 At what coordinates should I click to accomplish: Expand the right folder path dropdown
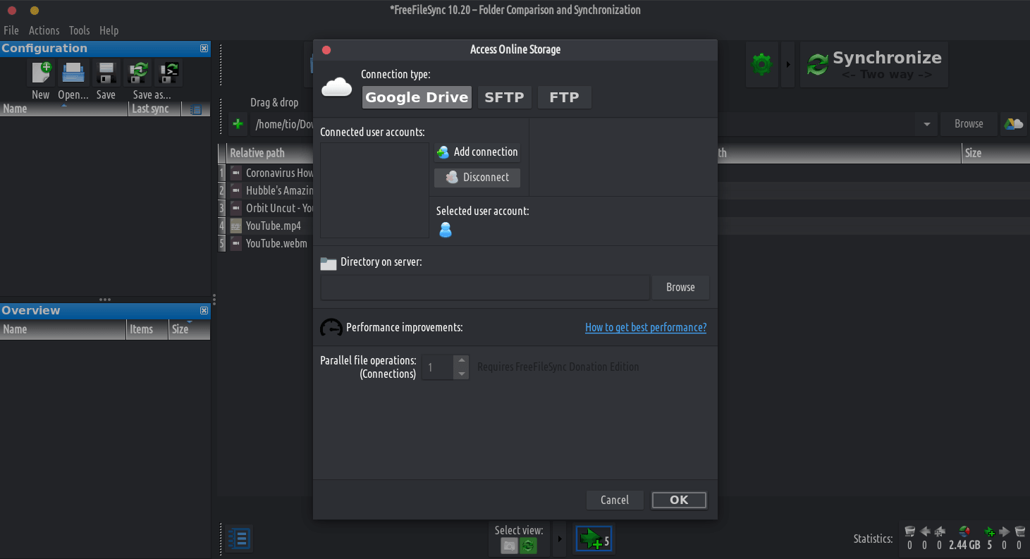click(926, 125)
